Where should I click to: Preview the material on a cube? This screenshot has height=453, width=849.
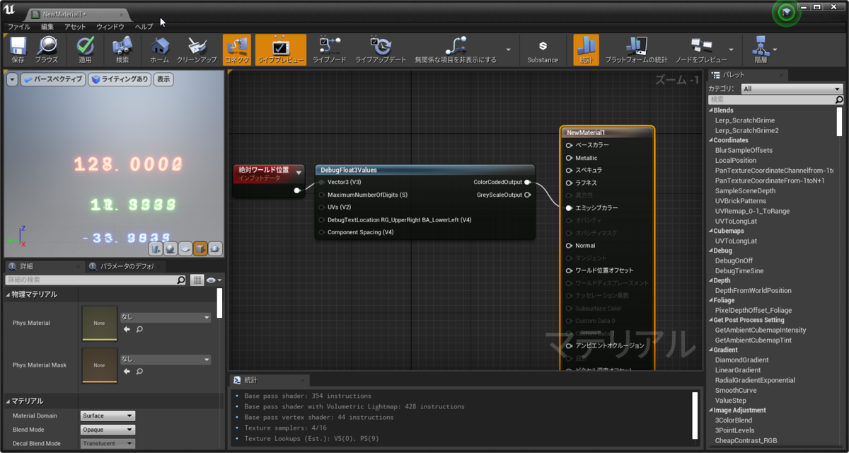coord(200,248)
